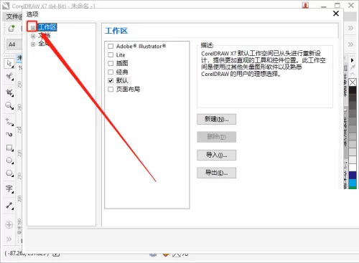Screen dimensions: 359x263
Task: Expand the second tree node 文档
Action: click(33, 36)
